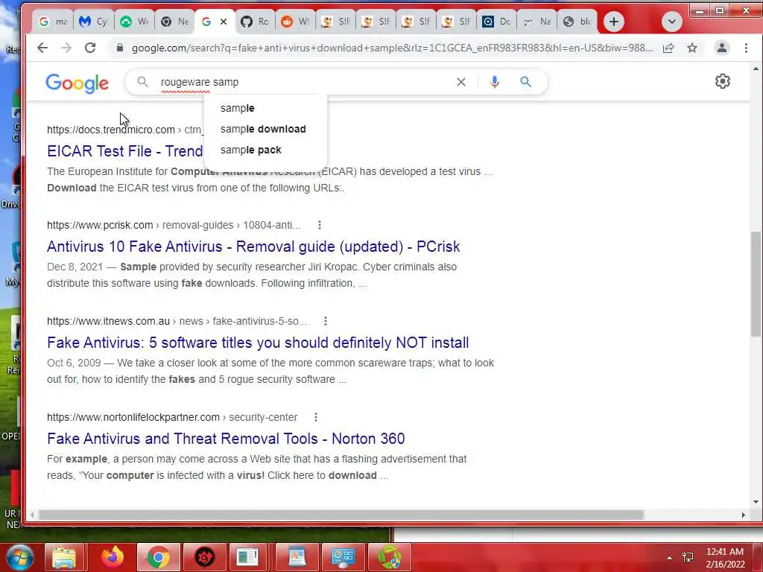
Task: Switch to the 'Dc' tab
Action: point(497,22)
